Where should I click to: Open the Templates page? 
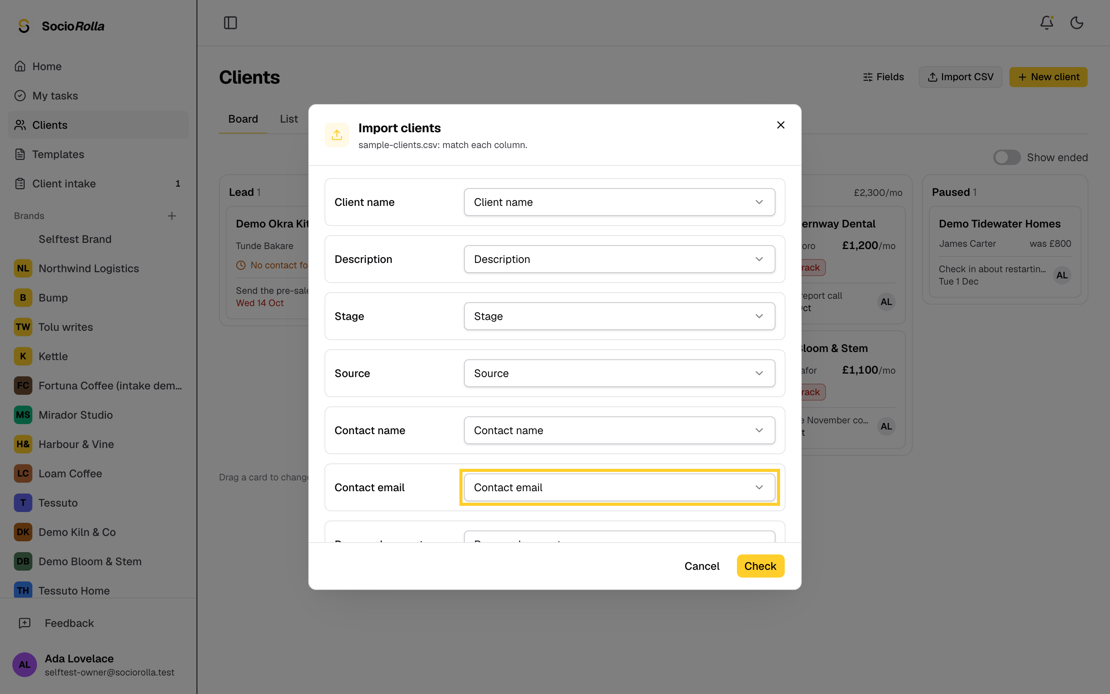point(98,154)
